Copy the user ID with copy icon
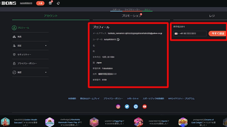The image size is (227, 127). 118,40
